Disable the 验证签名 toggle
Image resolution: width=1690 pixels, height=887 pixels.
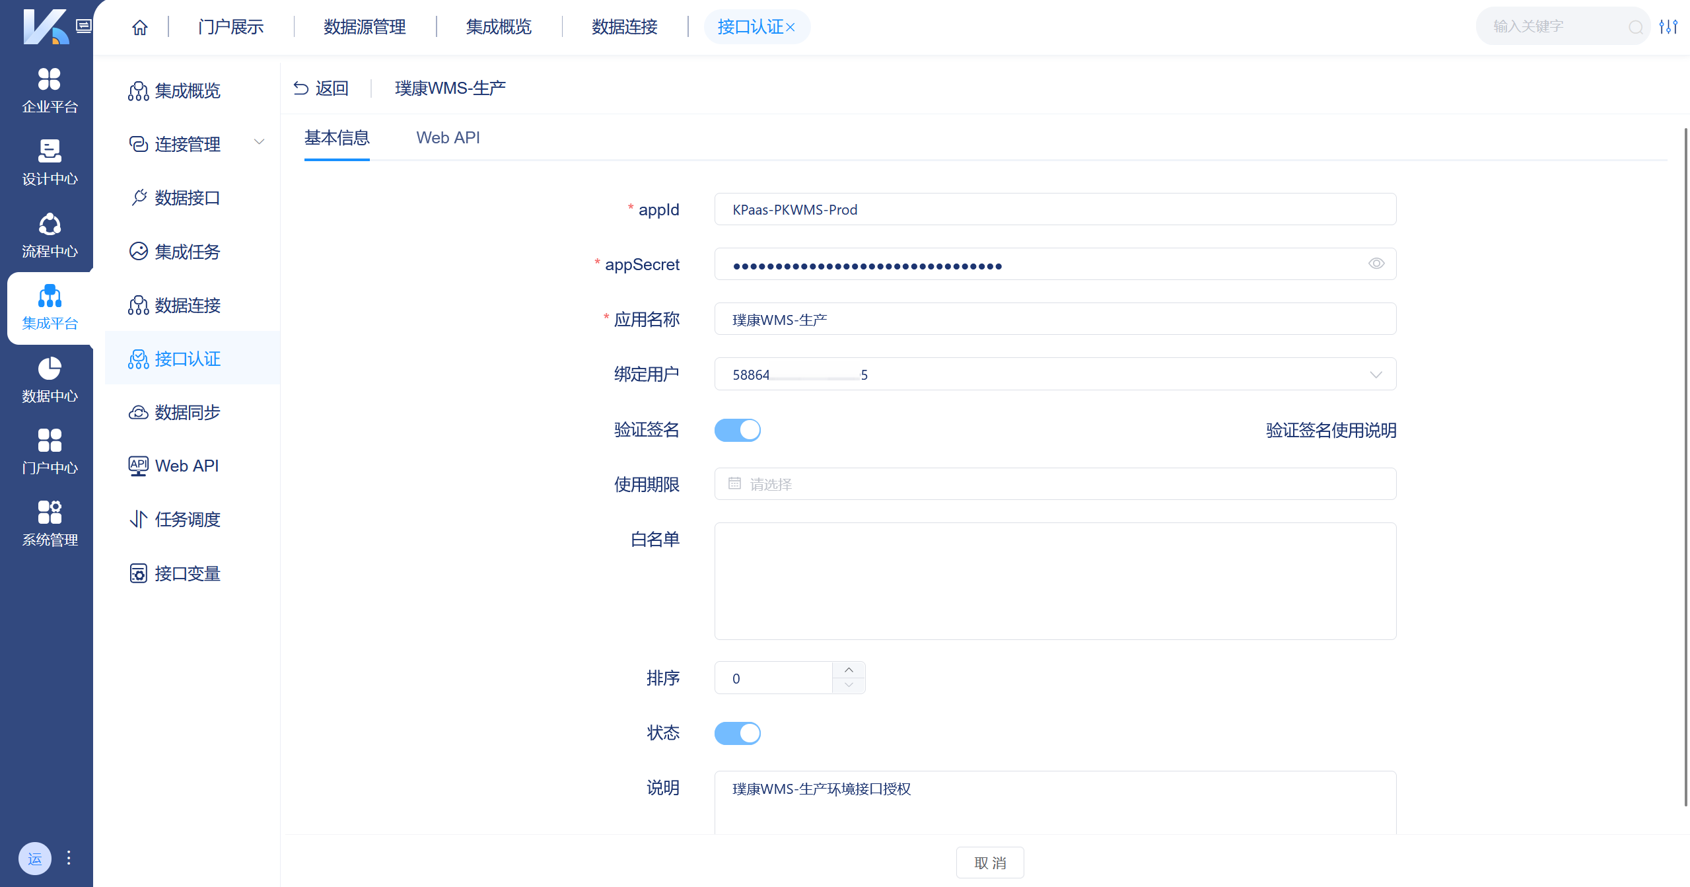point(738,430)
